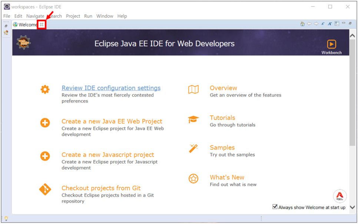The width and height of the screenshot is (358, 224).
Task: Open the Run menu
Action: click(88, 16)
